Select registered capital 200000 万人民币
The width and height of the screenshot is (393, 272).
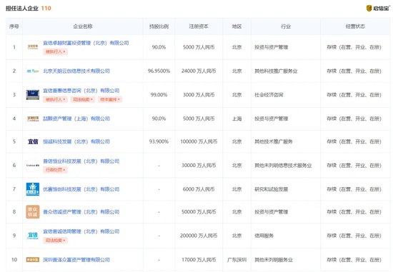click(199, 236)
